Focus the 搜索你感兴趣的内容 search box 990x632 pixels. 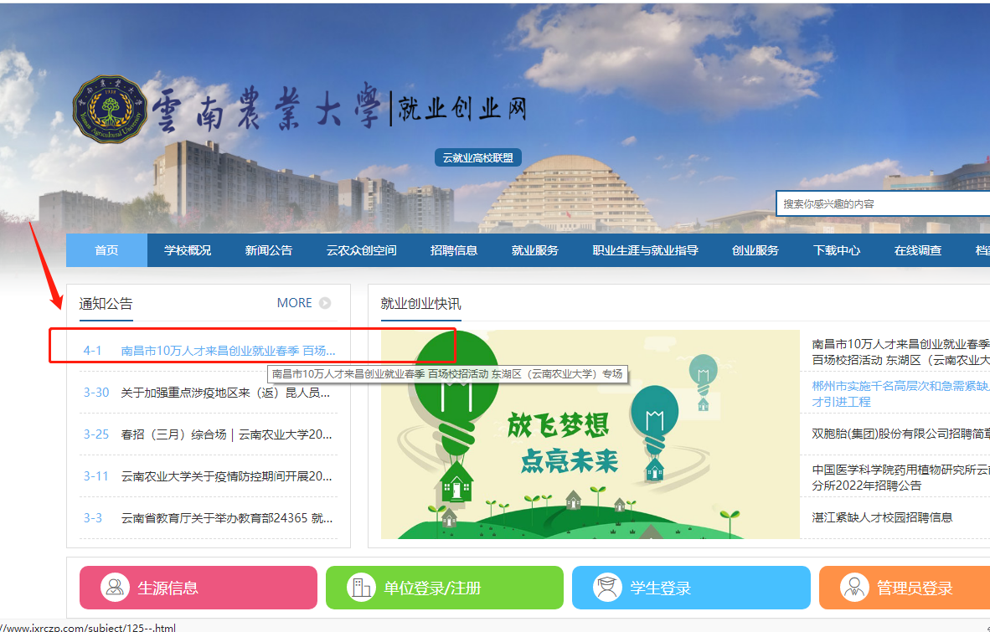(879, 203)
